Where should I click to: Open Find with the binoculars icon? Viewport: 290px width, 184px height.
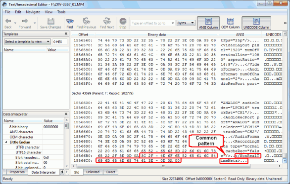click(70, 21)
